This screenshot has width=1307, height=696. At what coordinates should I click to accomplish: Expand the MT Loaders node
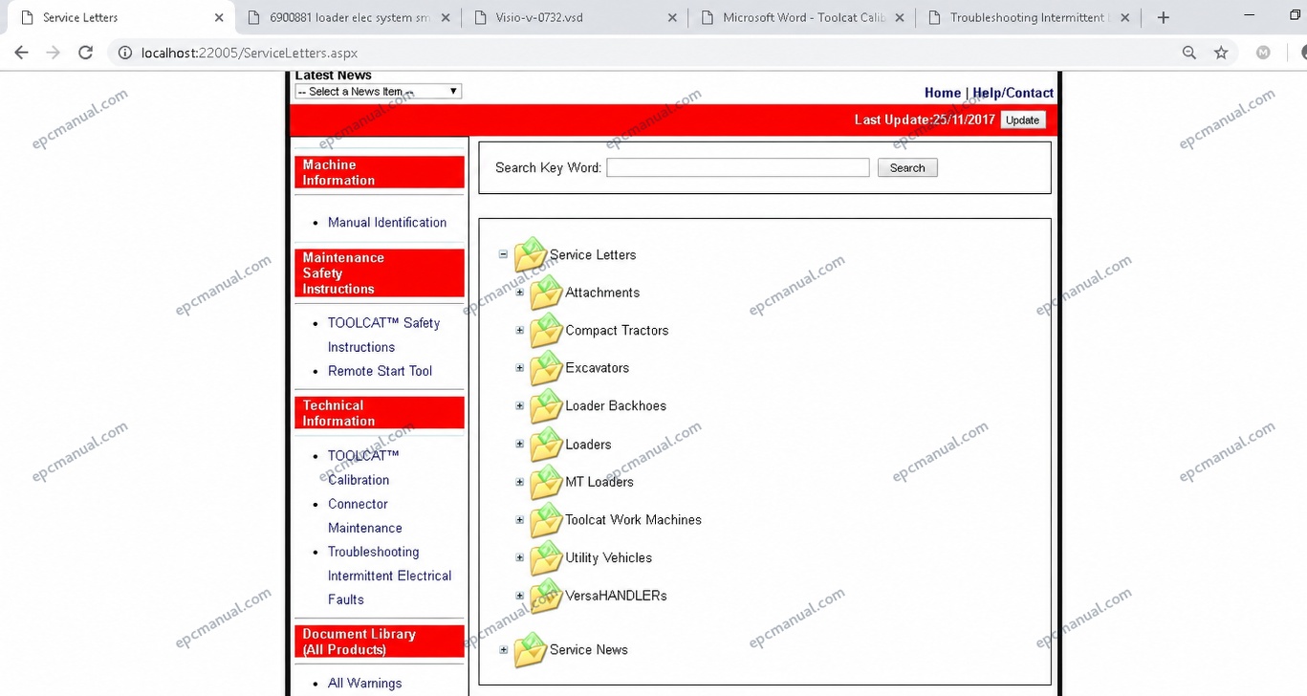(520, 482)
